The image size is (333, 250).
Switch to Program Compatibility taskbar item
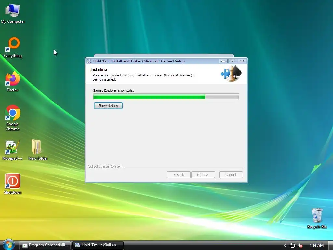tap(46, 245)
